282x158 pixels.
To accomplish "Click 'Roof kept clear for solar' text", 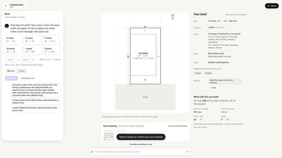I will click(219, 57).
